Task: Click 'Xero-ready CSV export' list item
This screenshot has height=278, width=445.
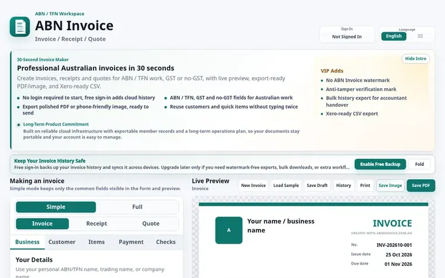Action: point(351,114)
